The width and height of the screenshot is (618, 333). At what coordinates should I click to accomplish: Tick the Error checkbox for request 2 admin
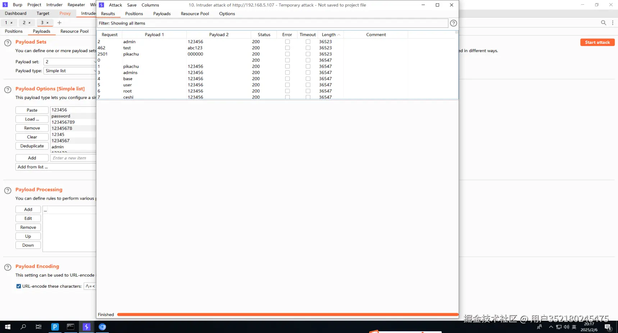point(287,42)
